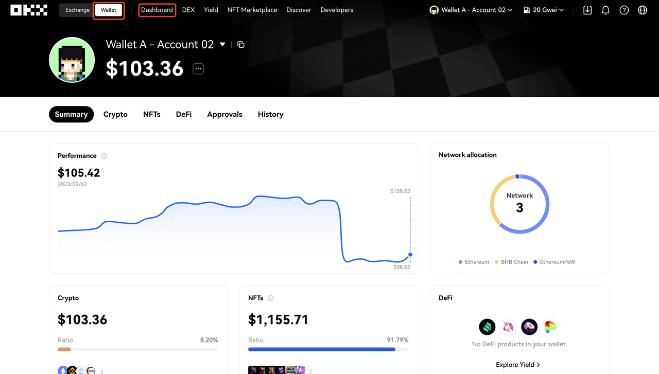Copy the wallet address icon
The image size is (659, 374).
tap(240, 45)
